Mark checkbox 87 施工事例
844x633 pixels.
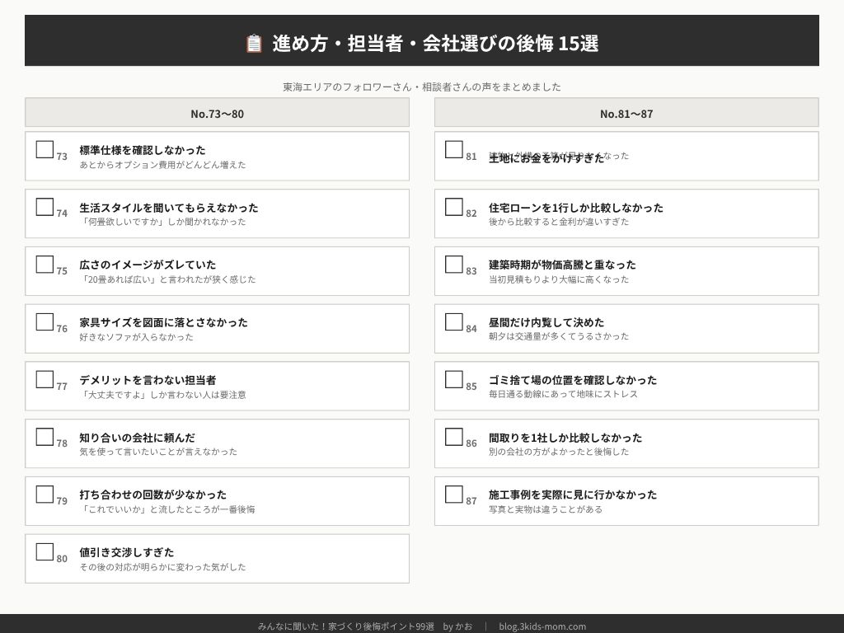coord(454,495)
